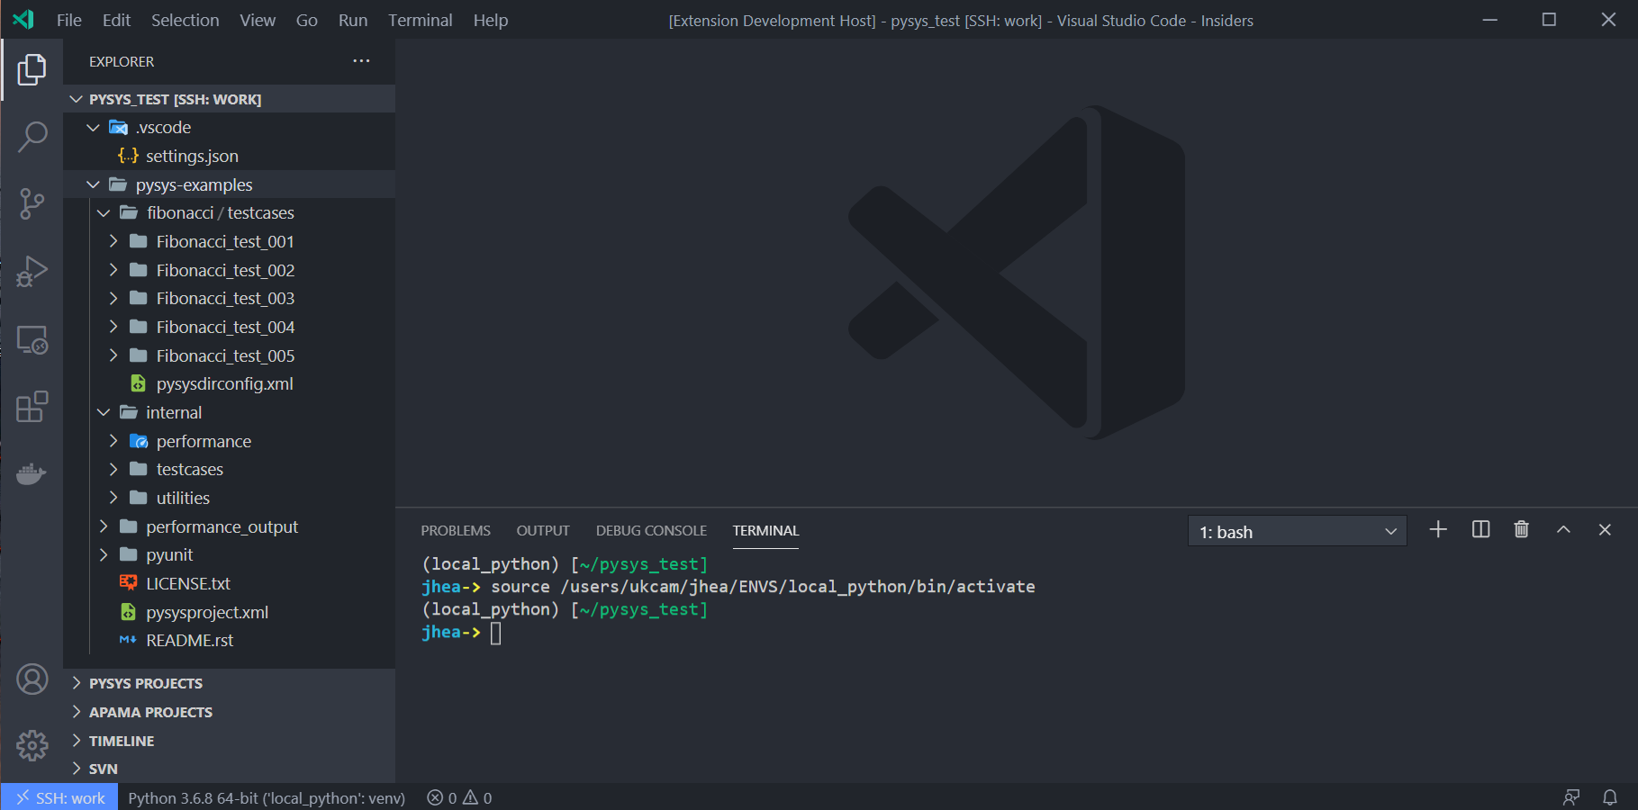Expand the Fibonacci_test_003 folder

(x=229, y=299)
